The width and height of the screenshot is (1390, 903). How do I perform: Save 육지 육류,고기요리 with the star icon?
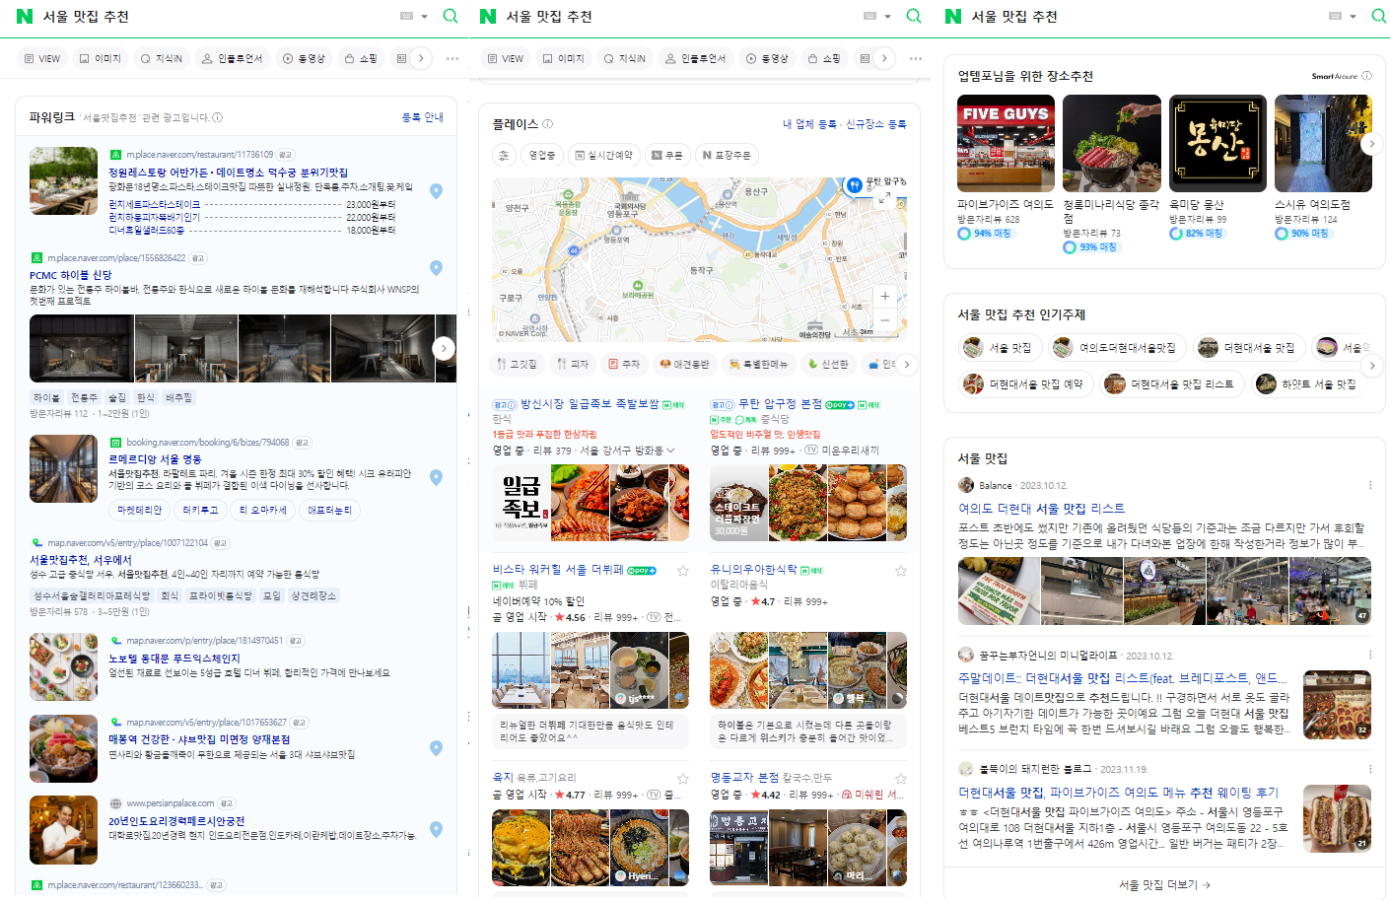[x=682, y=779]
